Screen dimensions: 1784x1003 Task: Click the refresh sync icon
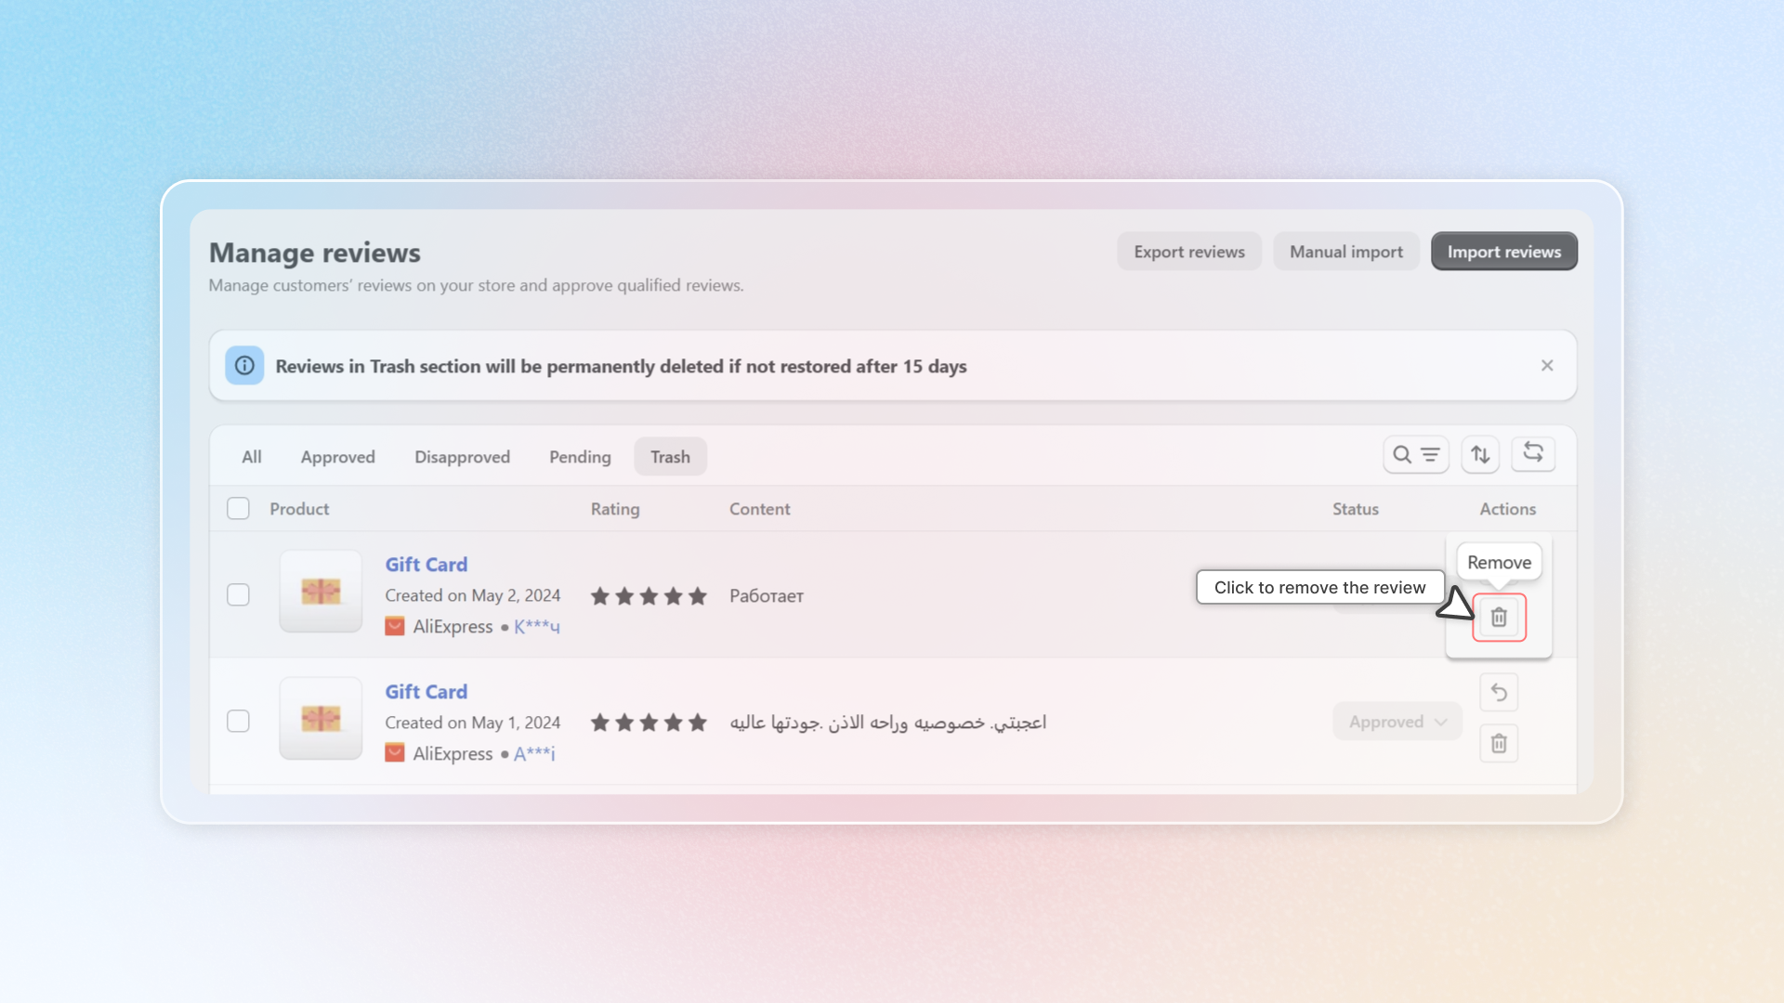point(1533,454)
